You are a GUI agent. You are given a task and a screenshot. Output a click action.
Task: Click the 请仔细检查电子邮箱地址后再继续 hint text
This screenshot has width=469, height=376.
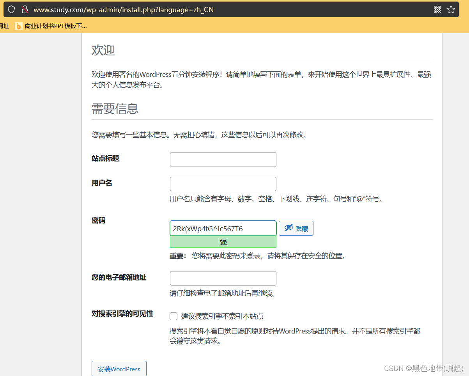pos(223,293)
